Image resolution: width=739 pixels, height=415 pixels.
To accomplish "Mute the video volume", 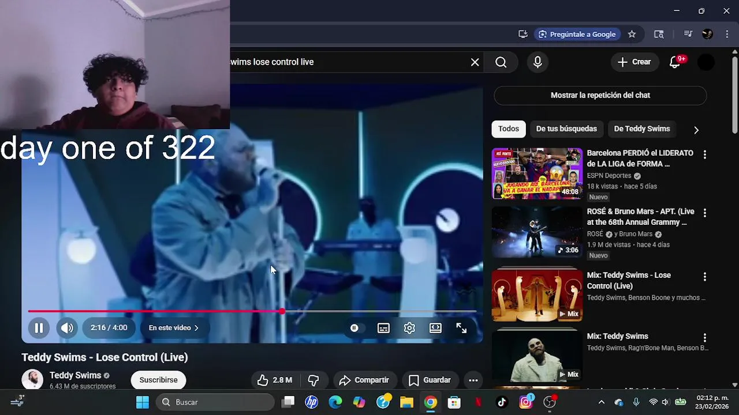I will point(67,328).
